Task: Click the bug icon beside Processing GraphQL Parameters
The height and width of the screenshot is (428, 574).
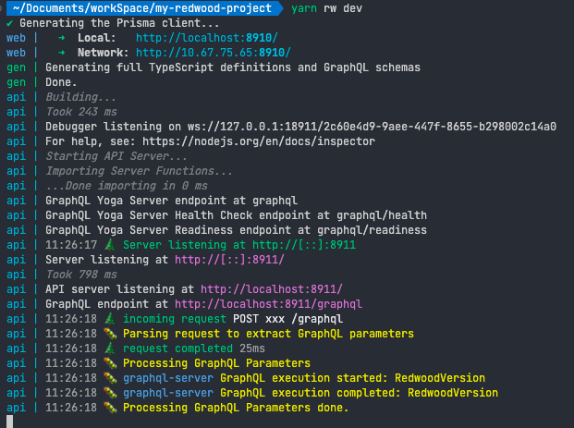Action: pos(110,363)
